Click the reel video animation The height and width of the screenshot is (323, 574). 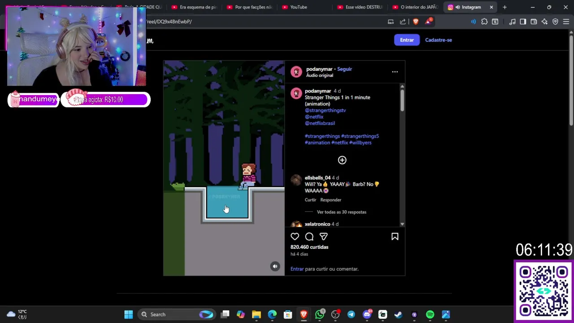coord(224,168)
